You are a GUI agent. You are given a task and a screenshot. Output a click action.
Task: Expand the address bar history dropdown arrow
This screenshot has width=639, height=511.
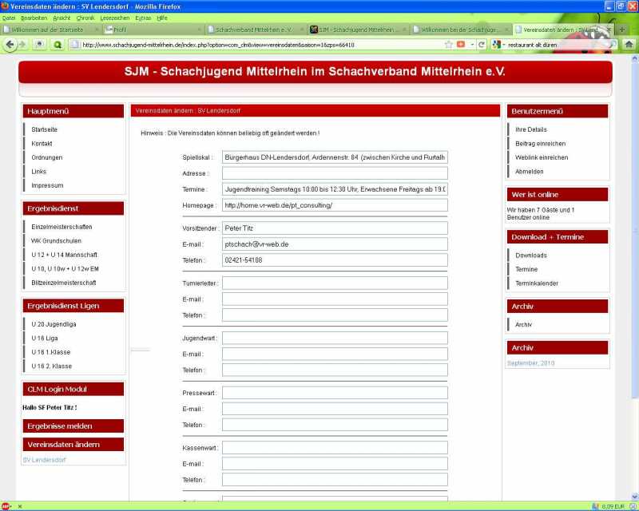471,45
